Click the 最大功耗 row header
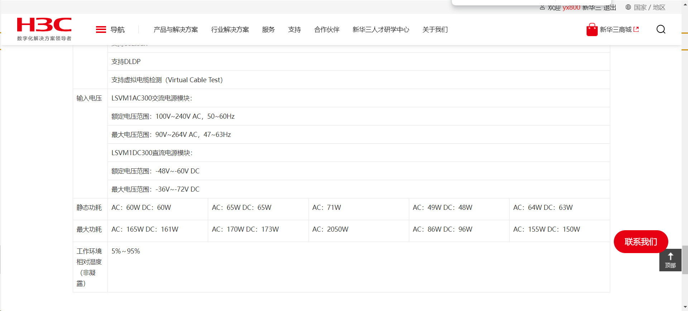The width and height of the screenshot is (688, 311). tap(89, 229)
